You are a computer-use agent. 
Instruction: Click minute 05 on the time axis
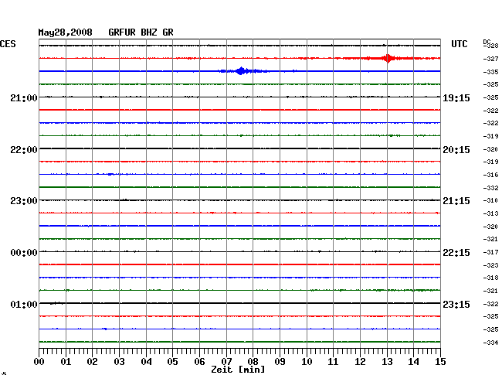click(x=172, y=362)
